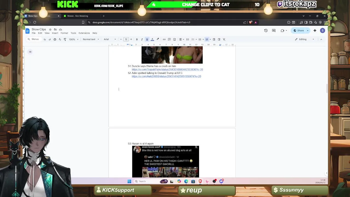The width and height of the screenshot is (350, 197).
Task: Check the cloud save status icon
Action: click(60, 30)
